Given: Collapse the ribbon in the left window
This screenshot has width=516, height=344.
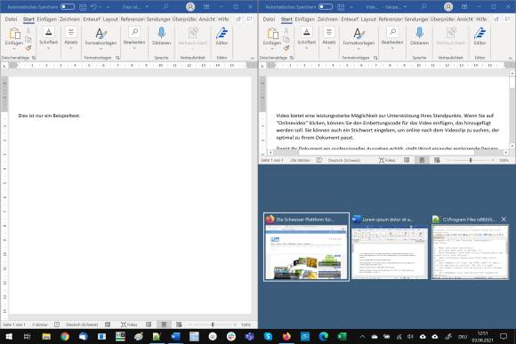Looking at the screenshot, I should point(253,58).
